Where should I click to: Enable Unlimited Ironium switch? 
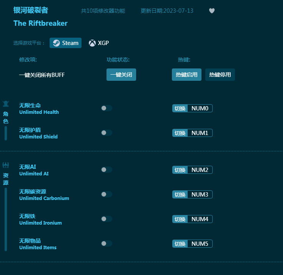pyautogui.click(x=107, y=219)
